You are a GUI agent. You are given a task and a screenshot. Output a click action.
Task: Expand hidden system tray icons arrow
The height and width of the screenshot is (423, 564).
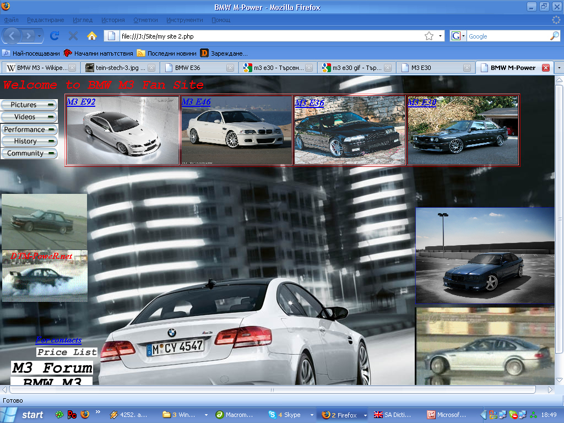click(484, 415)
